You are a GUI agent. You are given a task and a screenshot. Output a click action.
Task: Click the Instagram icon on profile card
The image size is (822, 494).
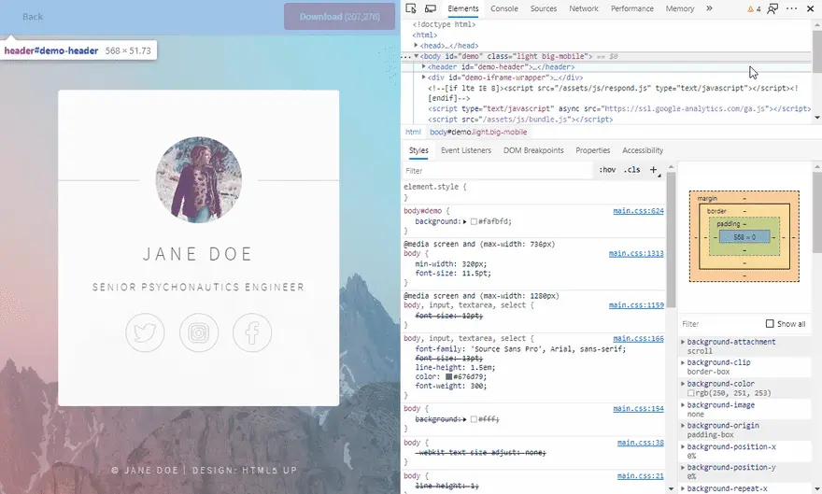pos(199,332)
